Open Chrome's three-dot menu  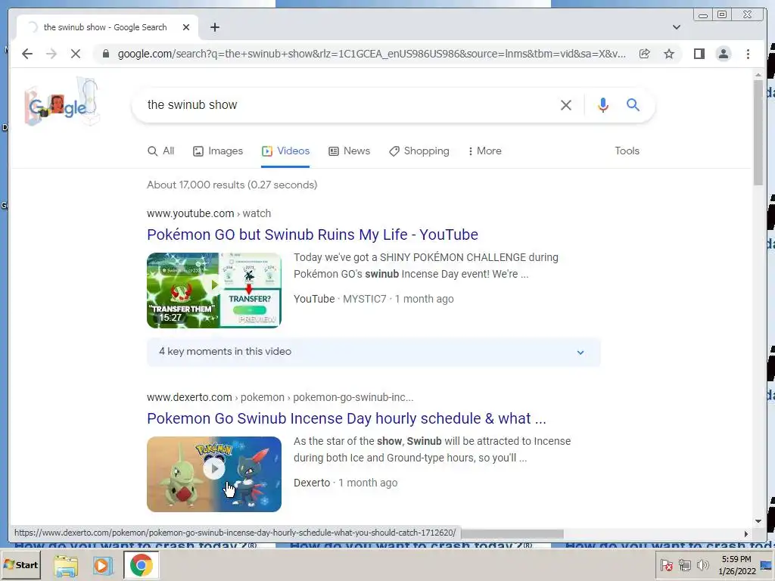[748, 54]
